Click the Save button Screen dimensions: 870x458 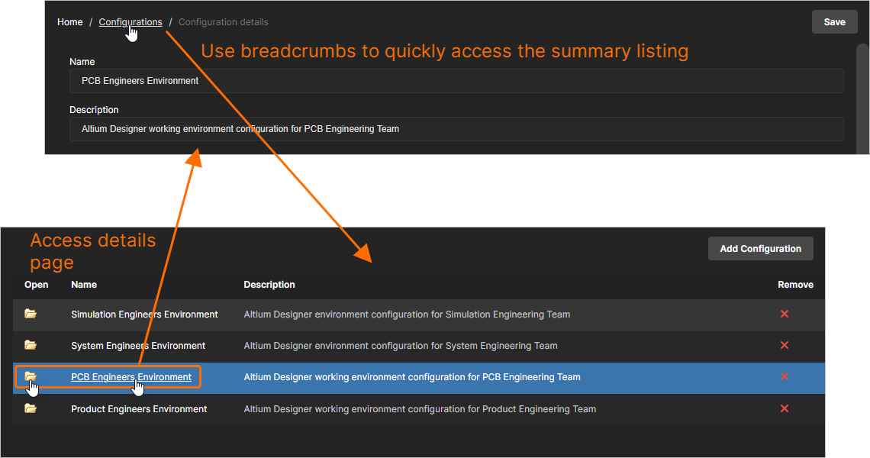(834, 22)
